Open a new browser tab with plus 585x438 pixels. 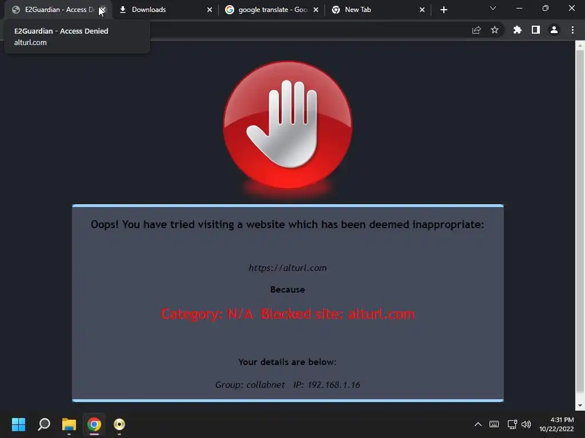443,10
